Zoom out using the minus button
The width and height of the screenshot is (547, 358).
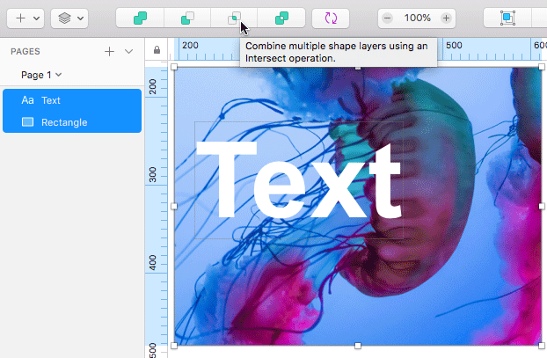[x=388, y=18]
